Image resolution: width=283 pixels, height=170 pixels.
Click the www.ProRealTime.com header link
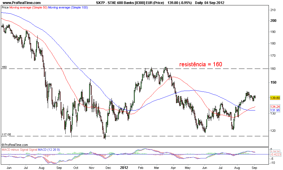click(22, 3)
